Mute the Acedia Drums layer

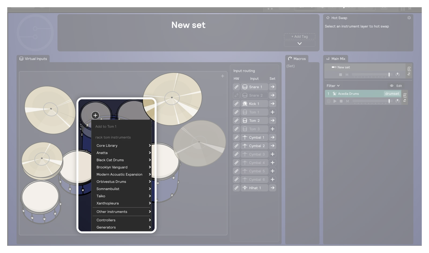pyautogui.click(x=347, y=101)
